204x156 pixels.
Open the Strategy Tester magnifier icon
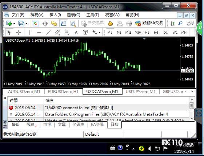click(x=73, y=24)
